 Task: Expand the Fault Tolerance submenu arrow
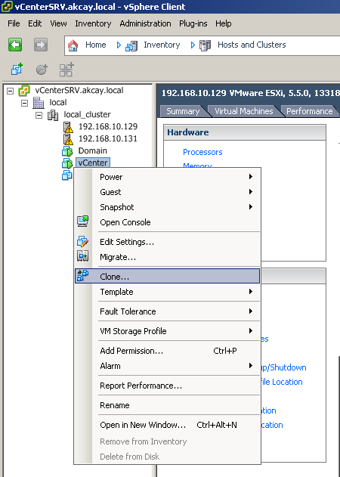[x=251, y=311]
